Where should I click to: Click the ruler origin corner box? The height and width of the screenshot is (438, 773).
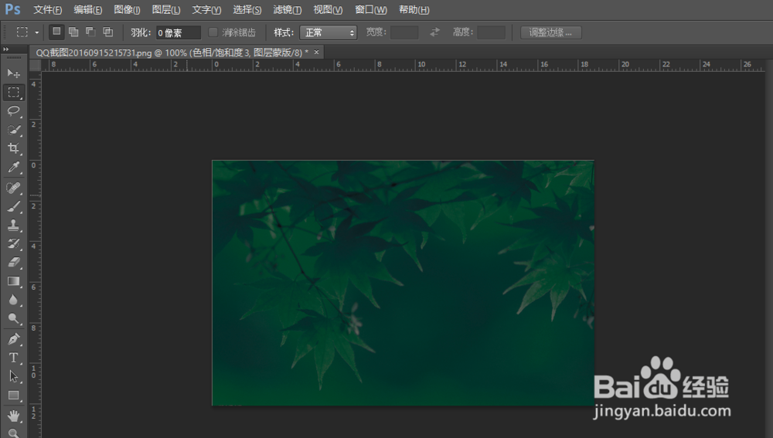coord(36,66)
